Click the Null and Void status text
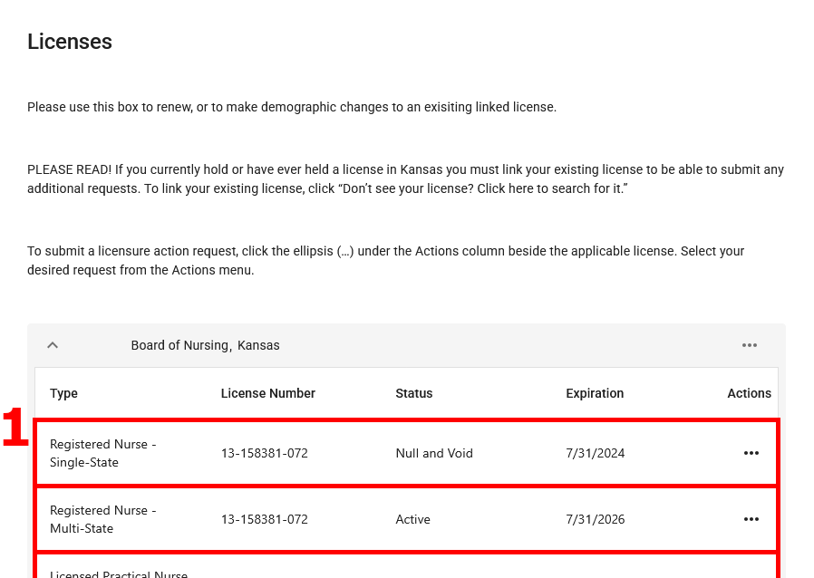 click(434, 453)
